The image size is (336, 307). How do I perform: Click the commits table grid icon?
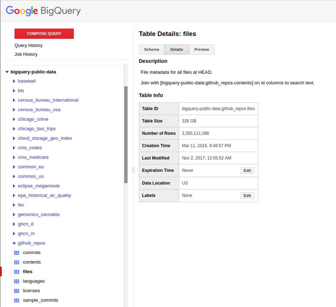pos(17,253)
